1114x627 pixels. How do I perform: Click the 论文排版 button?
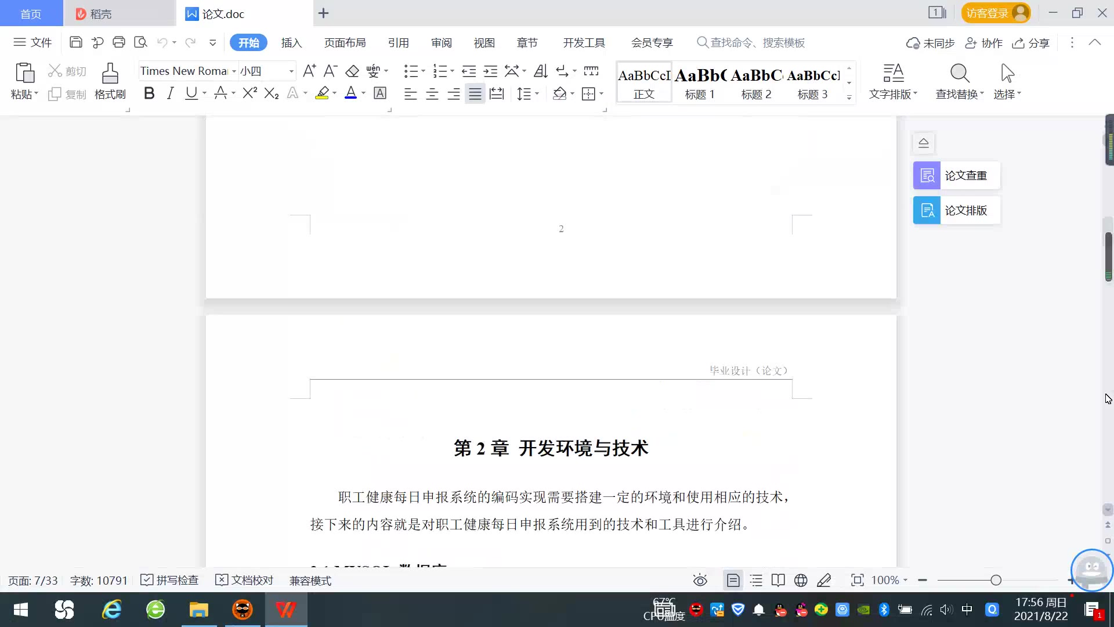point(956,210)
